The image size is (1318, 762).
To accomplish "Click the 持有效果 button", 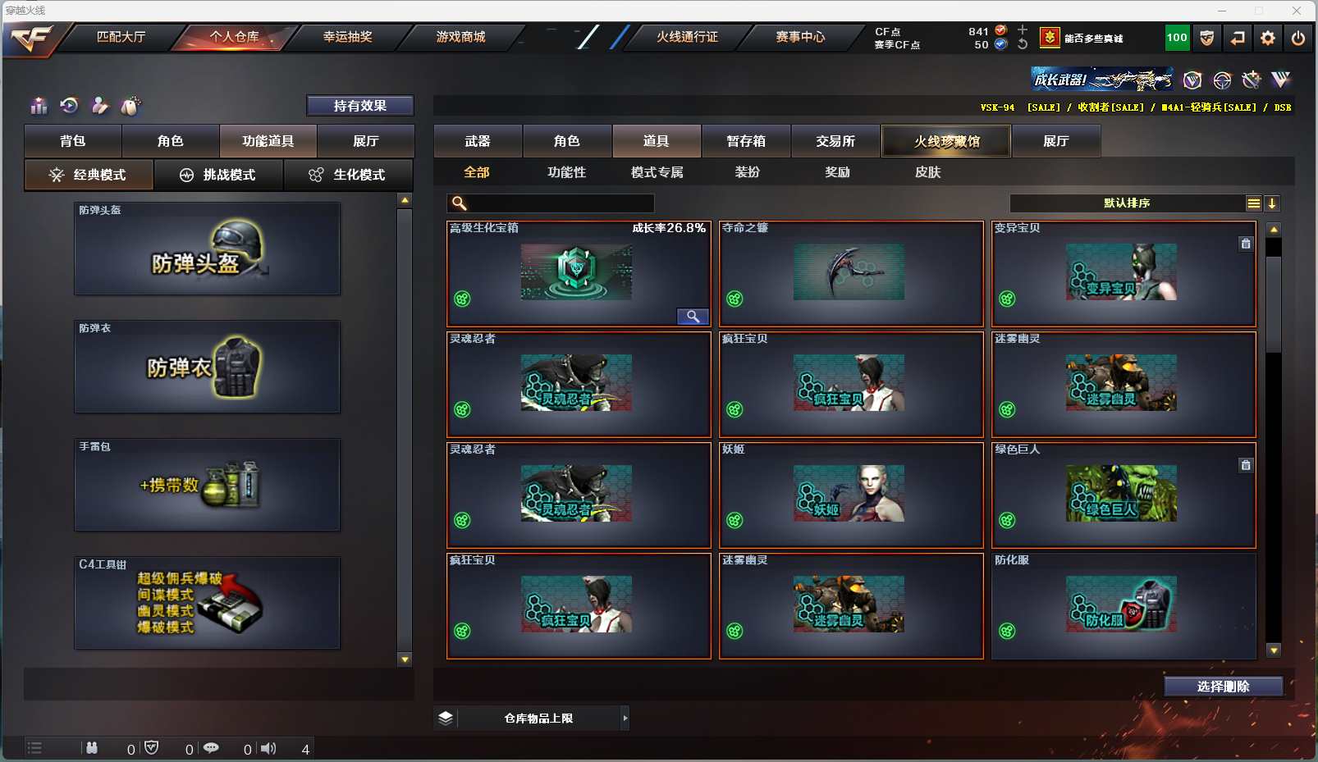I will pyautogui.click(x=360, y=106).
